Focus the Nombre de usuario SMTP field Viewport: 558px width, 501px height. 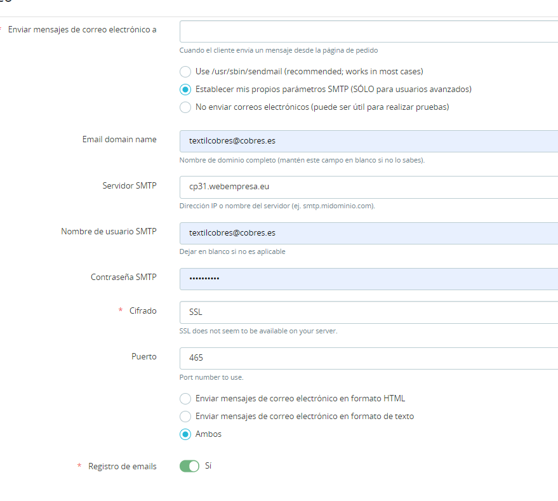369,233
